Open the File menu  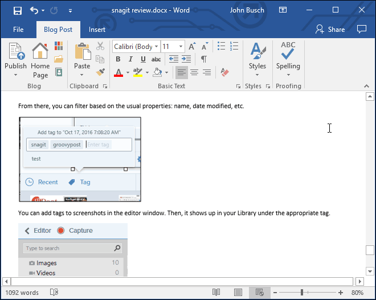tap(18, 30)
